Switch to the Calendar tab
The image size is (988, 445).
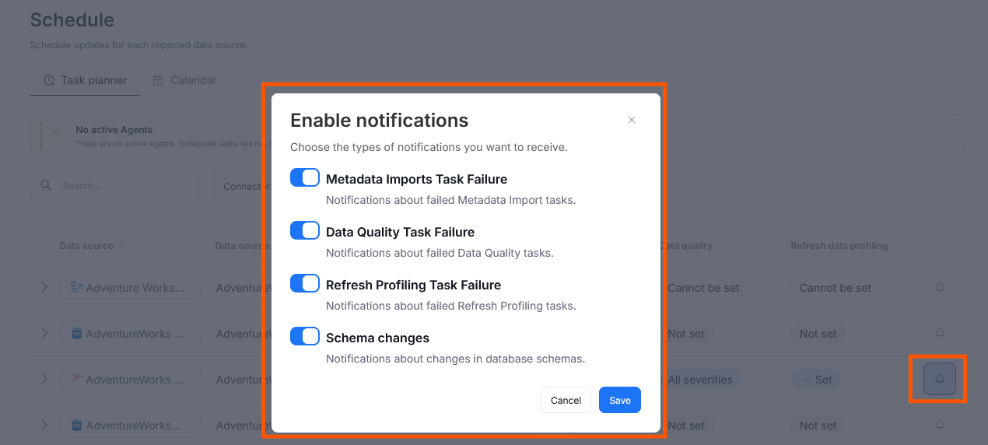click(185, 80)
